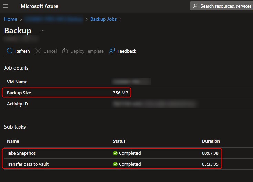Screen dimensions: 253x182
Task: Select the 756 MB value
Action: tap(121, 93)
